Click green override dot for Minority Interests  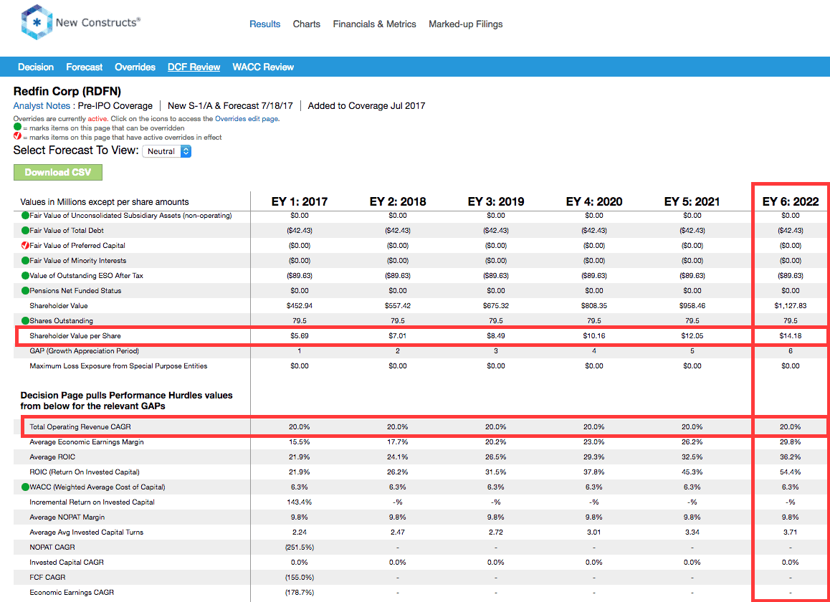point(25,260)
